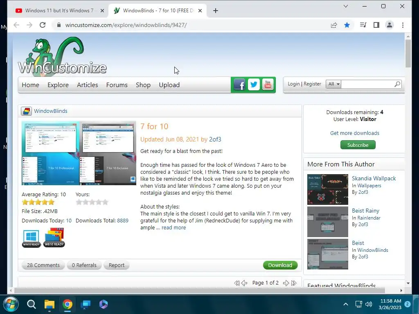The height and width of the screenshot is (314, 419).
Task: Click the search magnifier in site search box
Action: [397, 84]
